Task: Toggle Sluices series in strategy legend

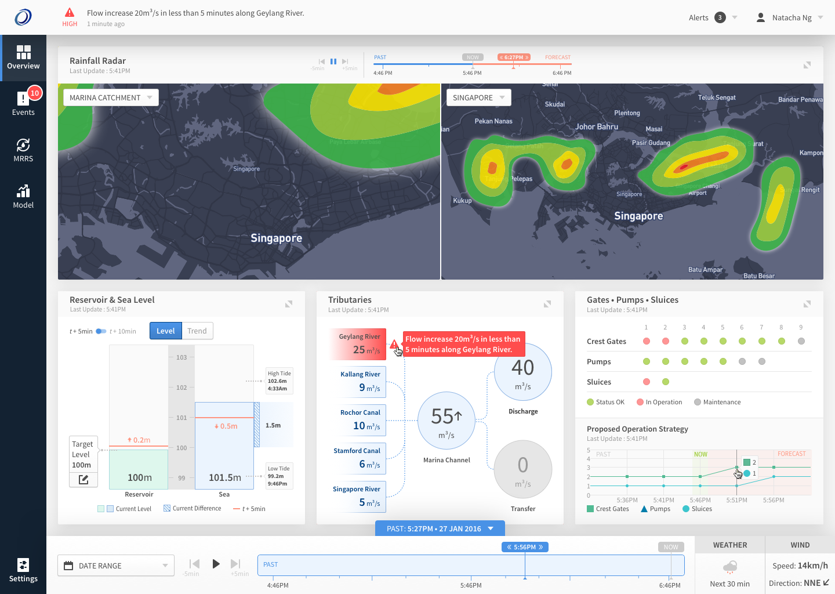Action: (697, 509)
